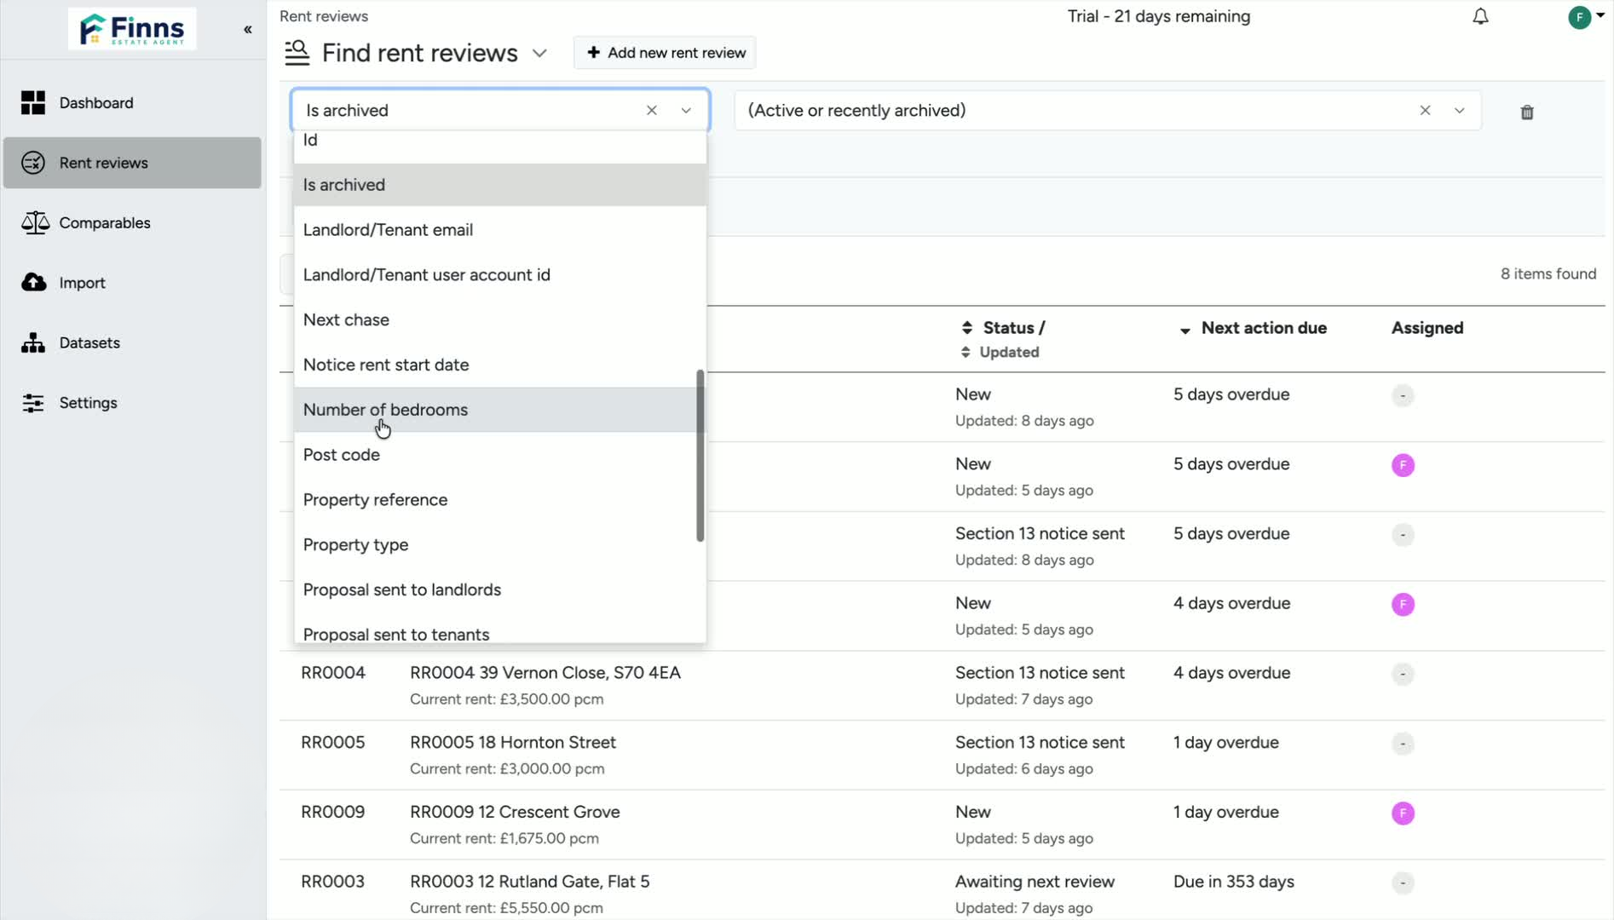Click the Datasets hierarchy icon
This screenshot has height=920, width=1614.
[x=33, y=342]
